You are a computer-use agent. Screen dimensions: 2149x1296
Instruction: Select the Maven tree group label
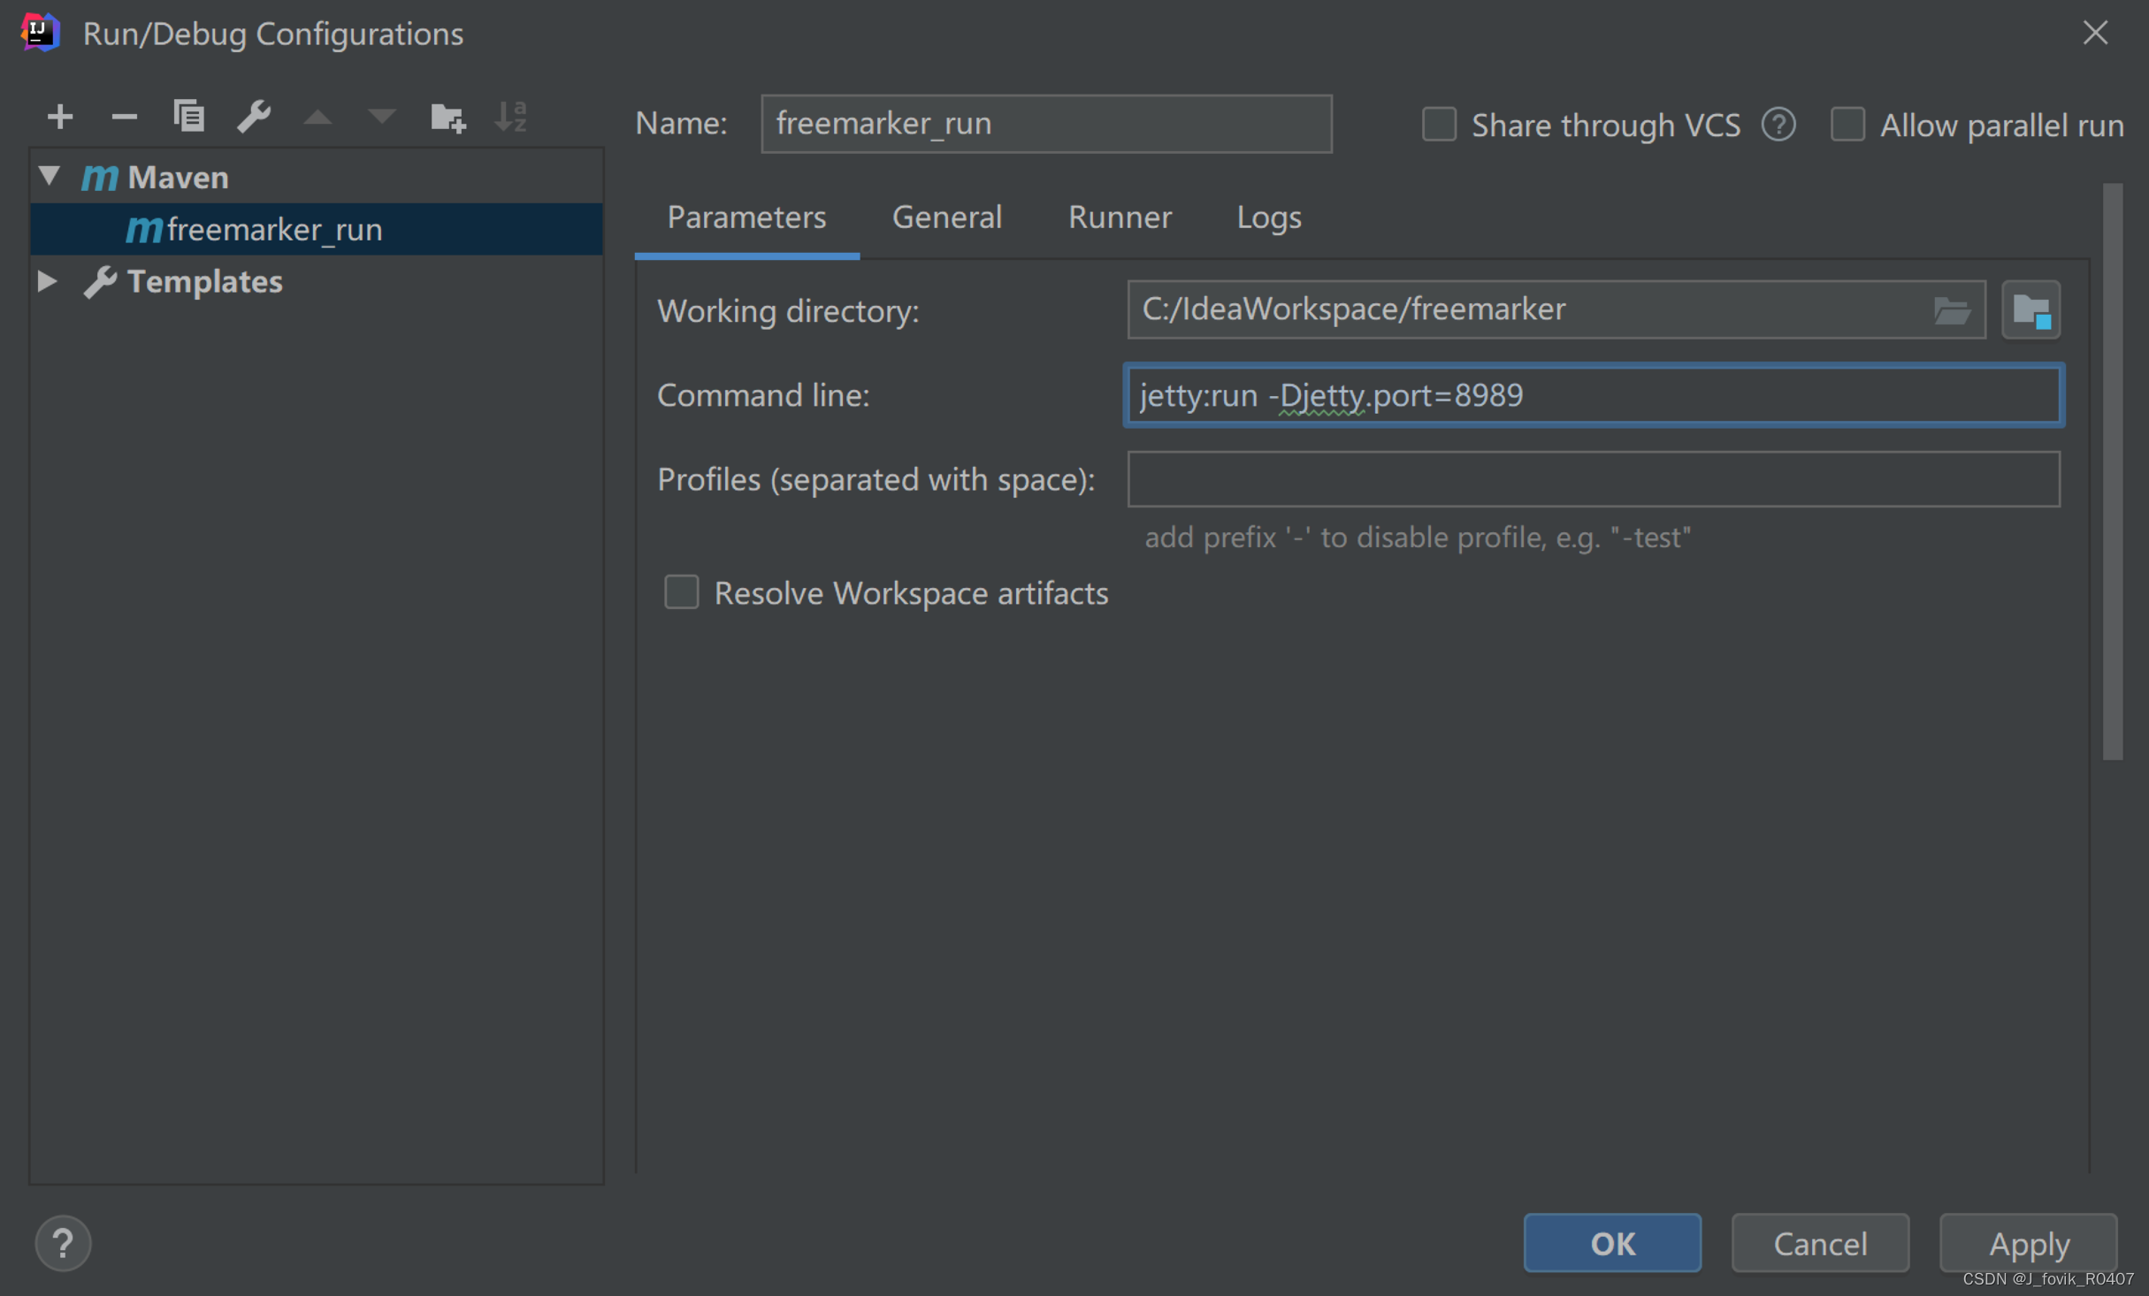click(x=178, y=178)
